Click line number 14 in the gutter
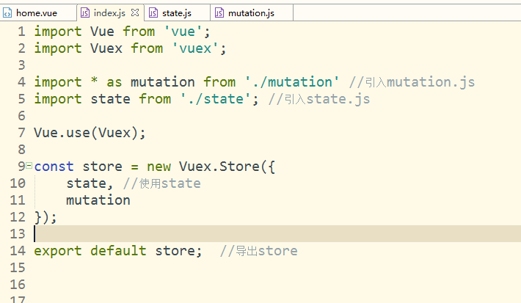The height and width of the screenshot is (303, 521). point(18,251)
